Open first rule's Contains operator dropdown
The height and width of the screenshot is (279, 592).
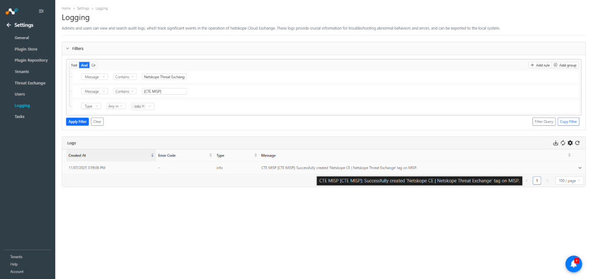click(x=125, y=76)
